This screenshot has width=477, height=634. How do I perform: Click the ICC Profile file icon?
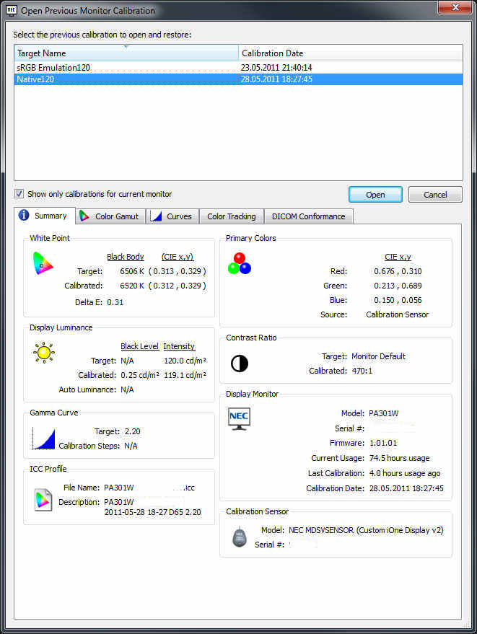[43, 499]
